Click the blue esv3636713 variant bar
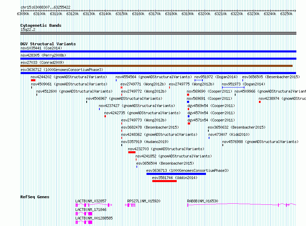This screenshot has width=306, height=226. coord(176,174)
